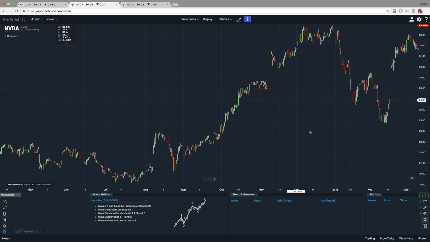This screenshot has height=242, width=430.
Task: Click the wrench tools icon
Action: 425,207
